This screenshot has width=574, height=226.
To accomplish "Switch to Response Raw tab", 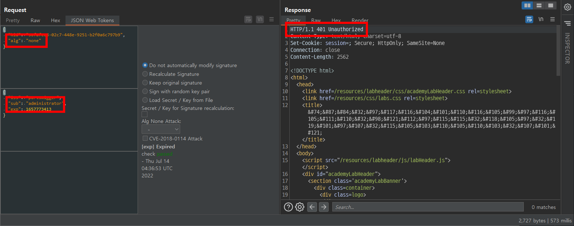I will coord(316,20).
